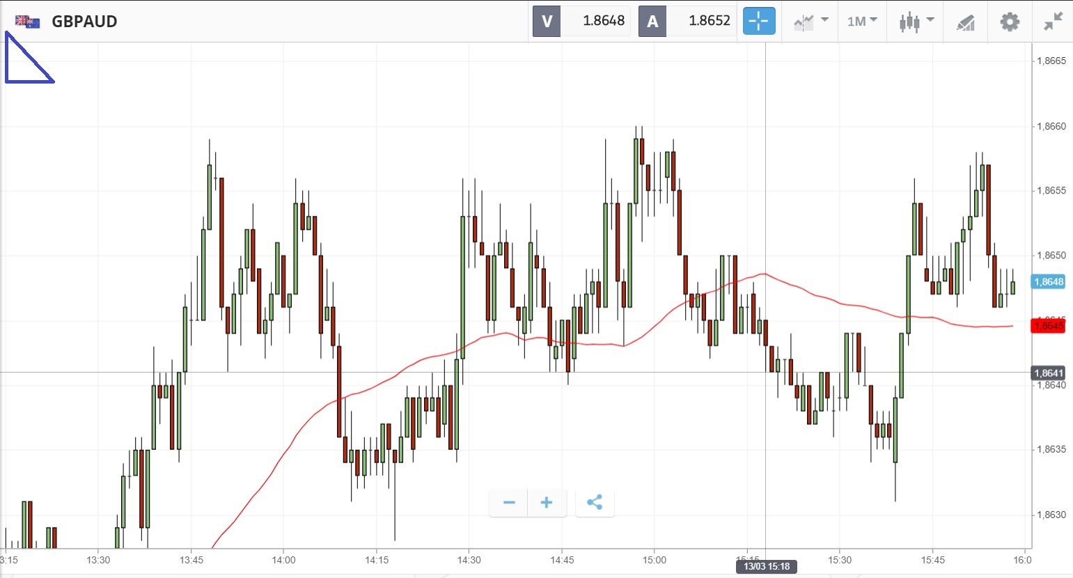Click the 1,8650 price axis label

(1051, 256)
